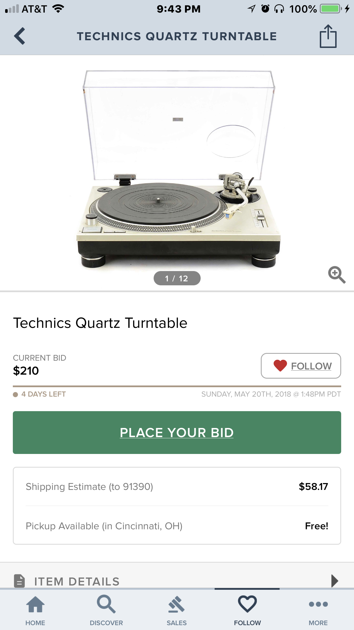Open the Sales tab label
Viewport: 354px width, 630px height.
(177, 623)
